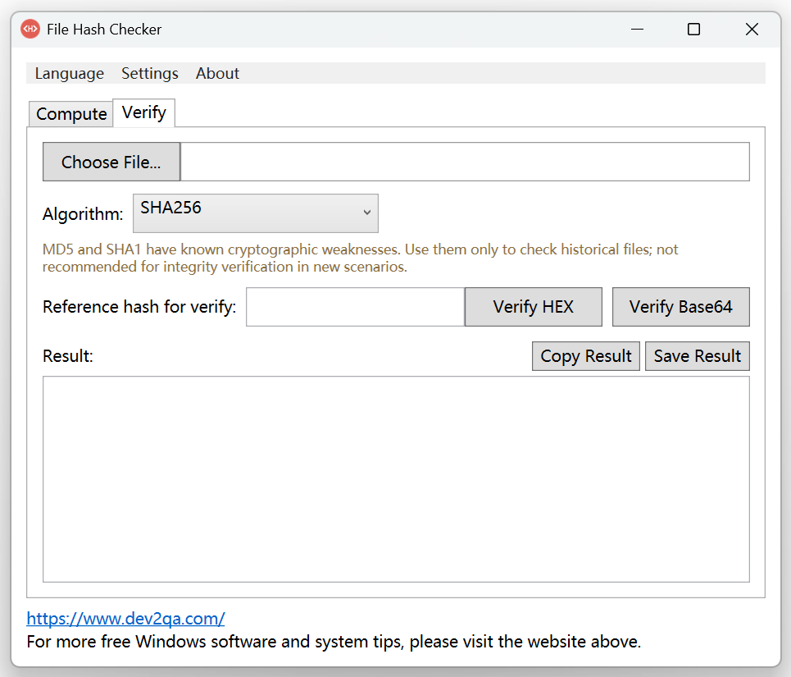Click the 'Algorithm:' label text
This screenshot has height=677, width=791.
coord(83,214)
